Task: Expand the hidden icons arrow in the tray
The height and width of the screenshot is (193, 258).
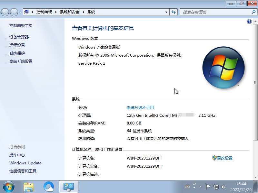Action: (x=201, y=187)
